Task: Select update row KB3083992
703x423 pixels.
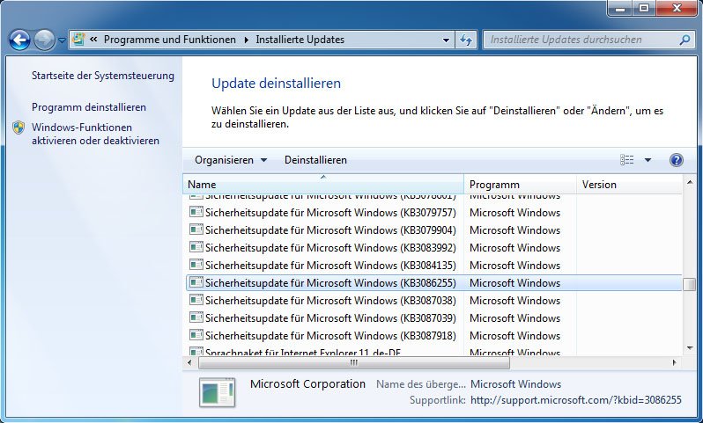Action: click(x=433, y=247)
